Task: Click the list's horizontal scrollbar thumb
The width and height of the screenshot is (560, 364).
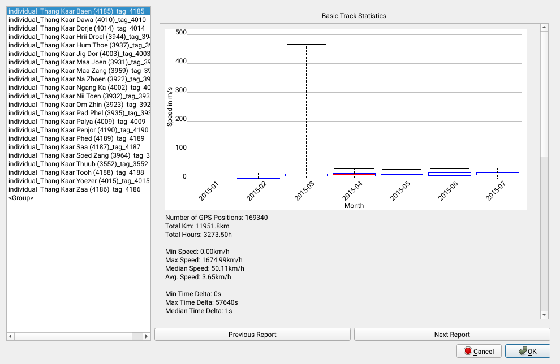Action: (71, 336)
